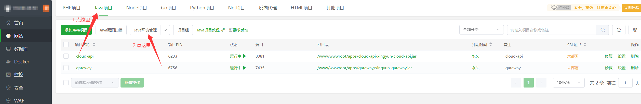The image size is (641, 104).
Task: Click the search magnifier icon
Action: click(602, 30)
